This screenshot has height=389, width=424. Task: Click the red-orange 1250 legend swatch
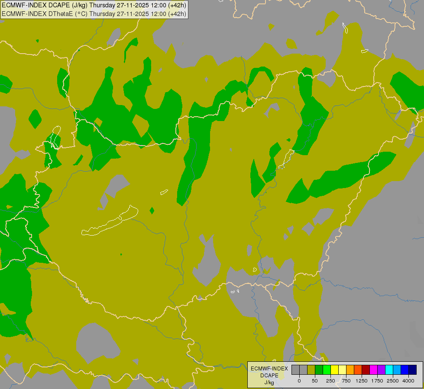coord(358,370)
